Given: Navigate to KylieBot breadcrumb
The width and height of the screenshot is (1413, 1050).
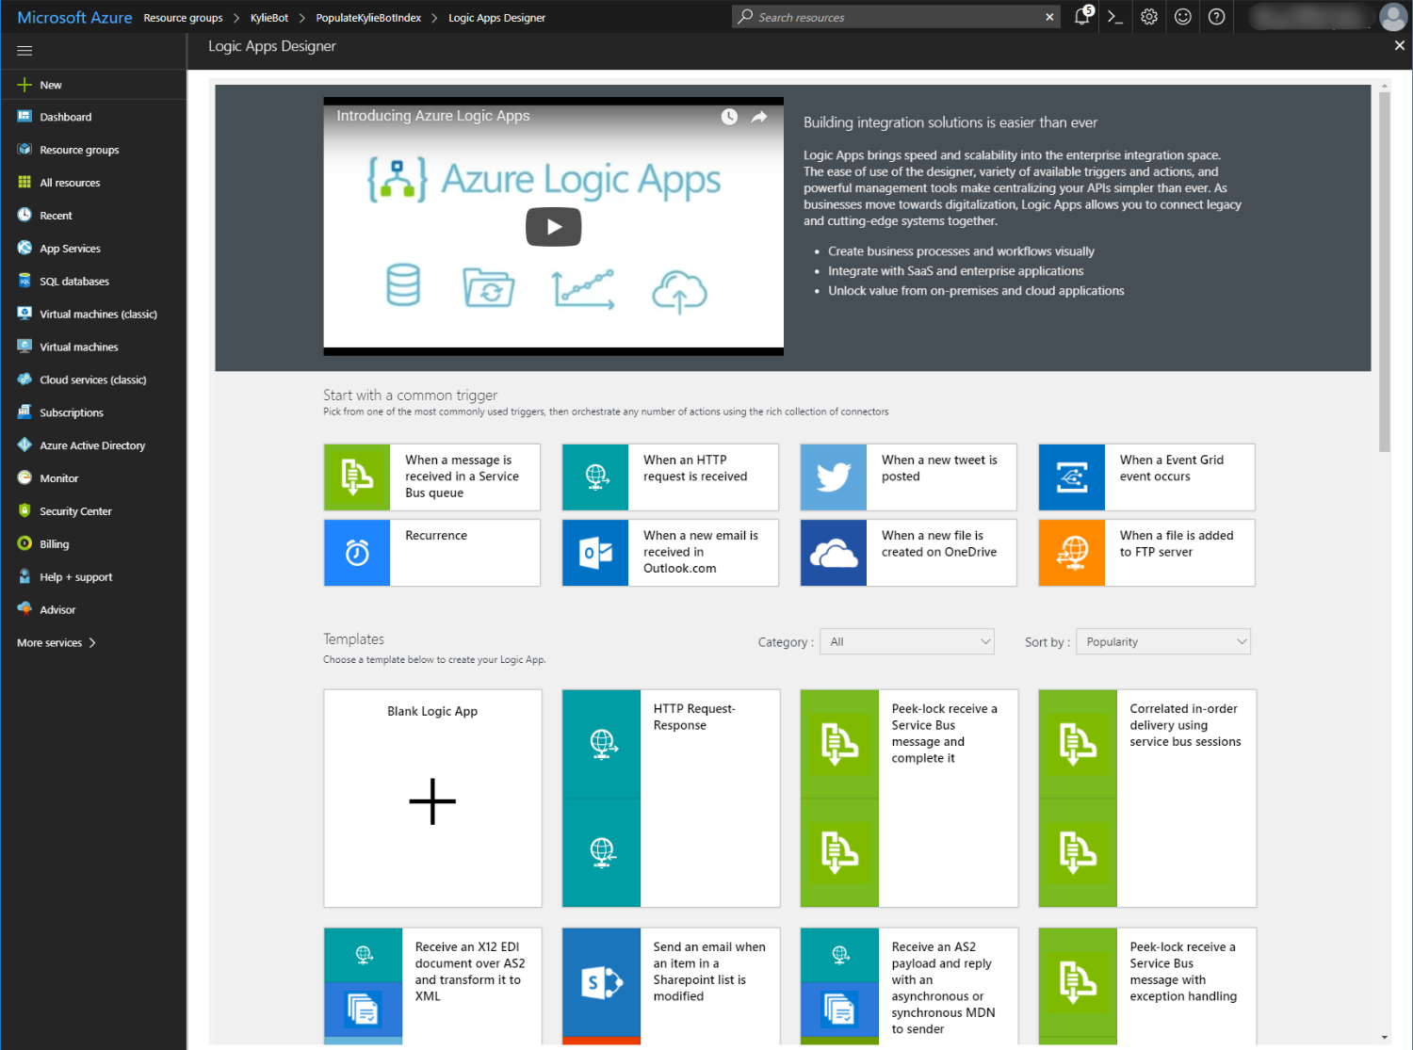Looking at the screenshot, I should (269, 18).
